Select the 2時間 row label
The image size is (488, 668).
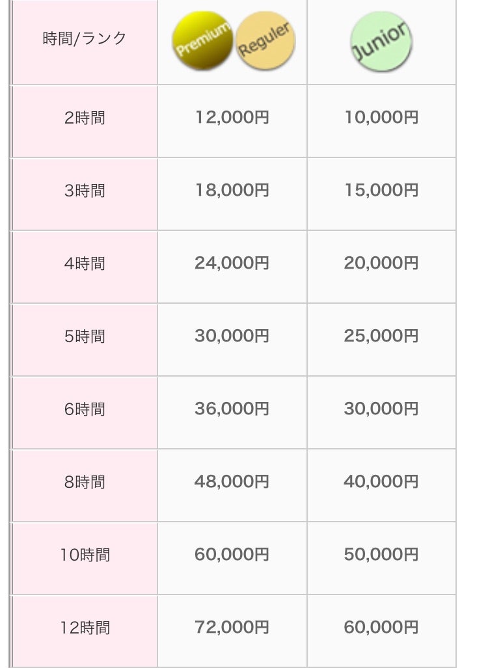tap(85, 118)
